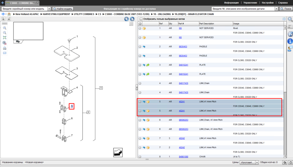
Task: Fit diagram to window icon
Action: coord(5,38)
